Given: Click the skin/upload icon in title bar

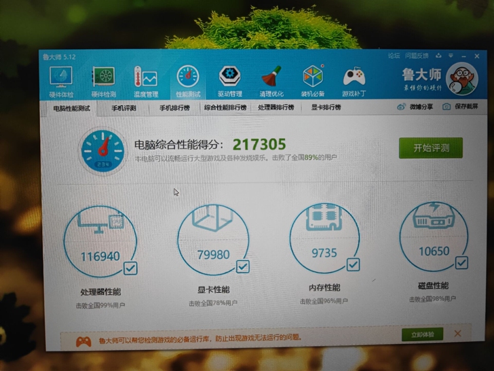Looking at the screenshot, I should click(x=438, y=56).
